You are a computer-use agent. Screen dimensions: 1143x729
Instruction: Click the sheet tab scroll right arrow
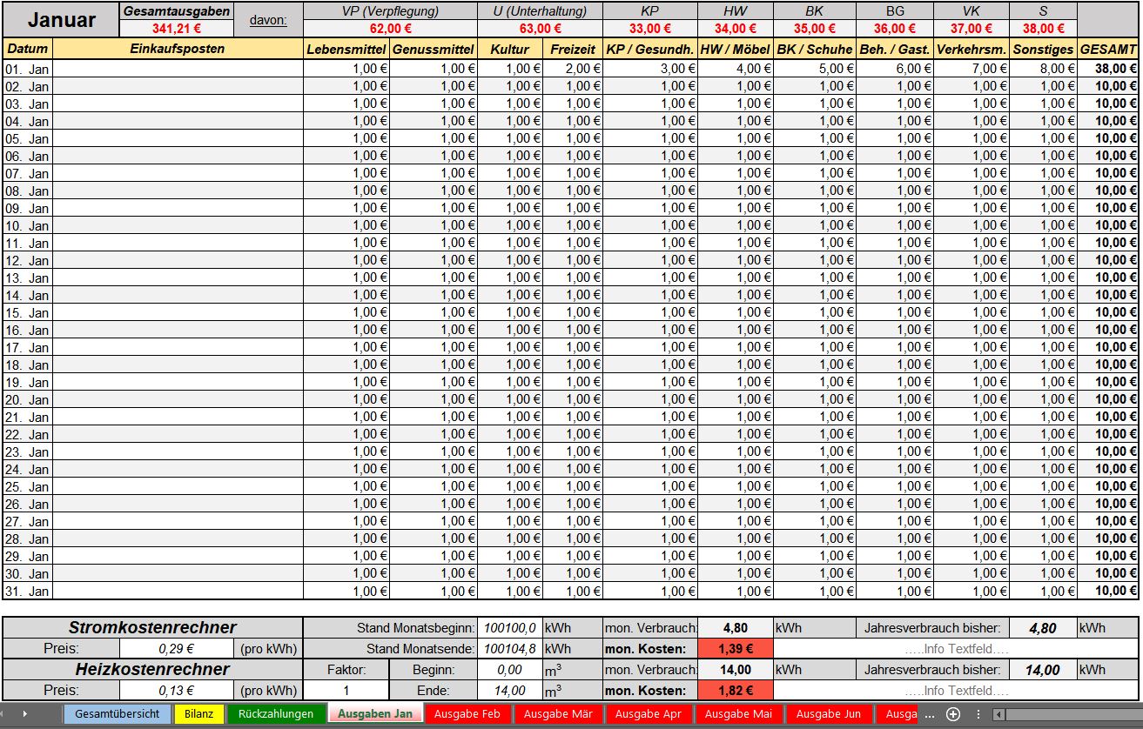coord(24,714)
